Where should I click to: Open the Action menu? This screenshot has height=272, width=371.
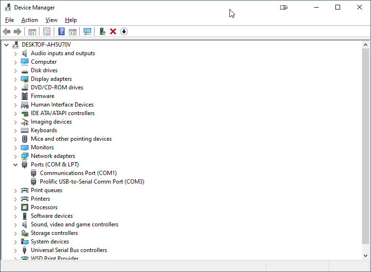[x=29, y=20]
